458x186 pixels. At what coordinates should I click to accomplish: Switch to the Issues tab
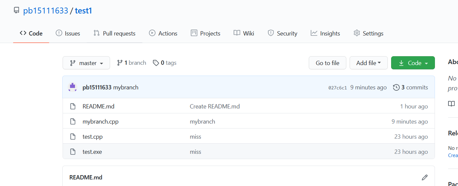tap(68, 34)
